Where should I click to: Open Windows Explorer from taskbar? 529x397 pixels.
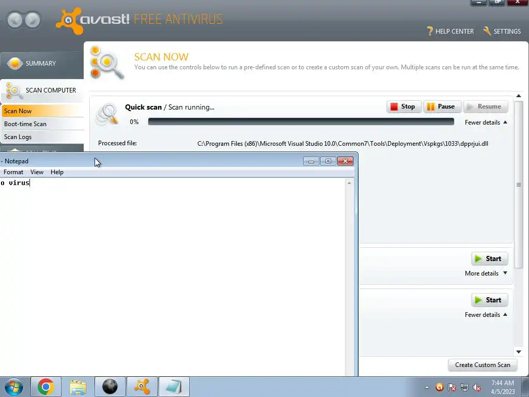pyautogui.click(x=78, y=387)
